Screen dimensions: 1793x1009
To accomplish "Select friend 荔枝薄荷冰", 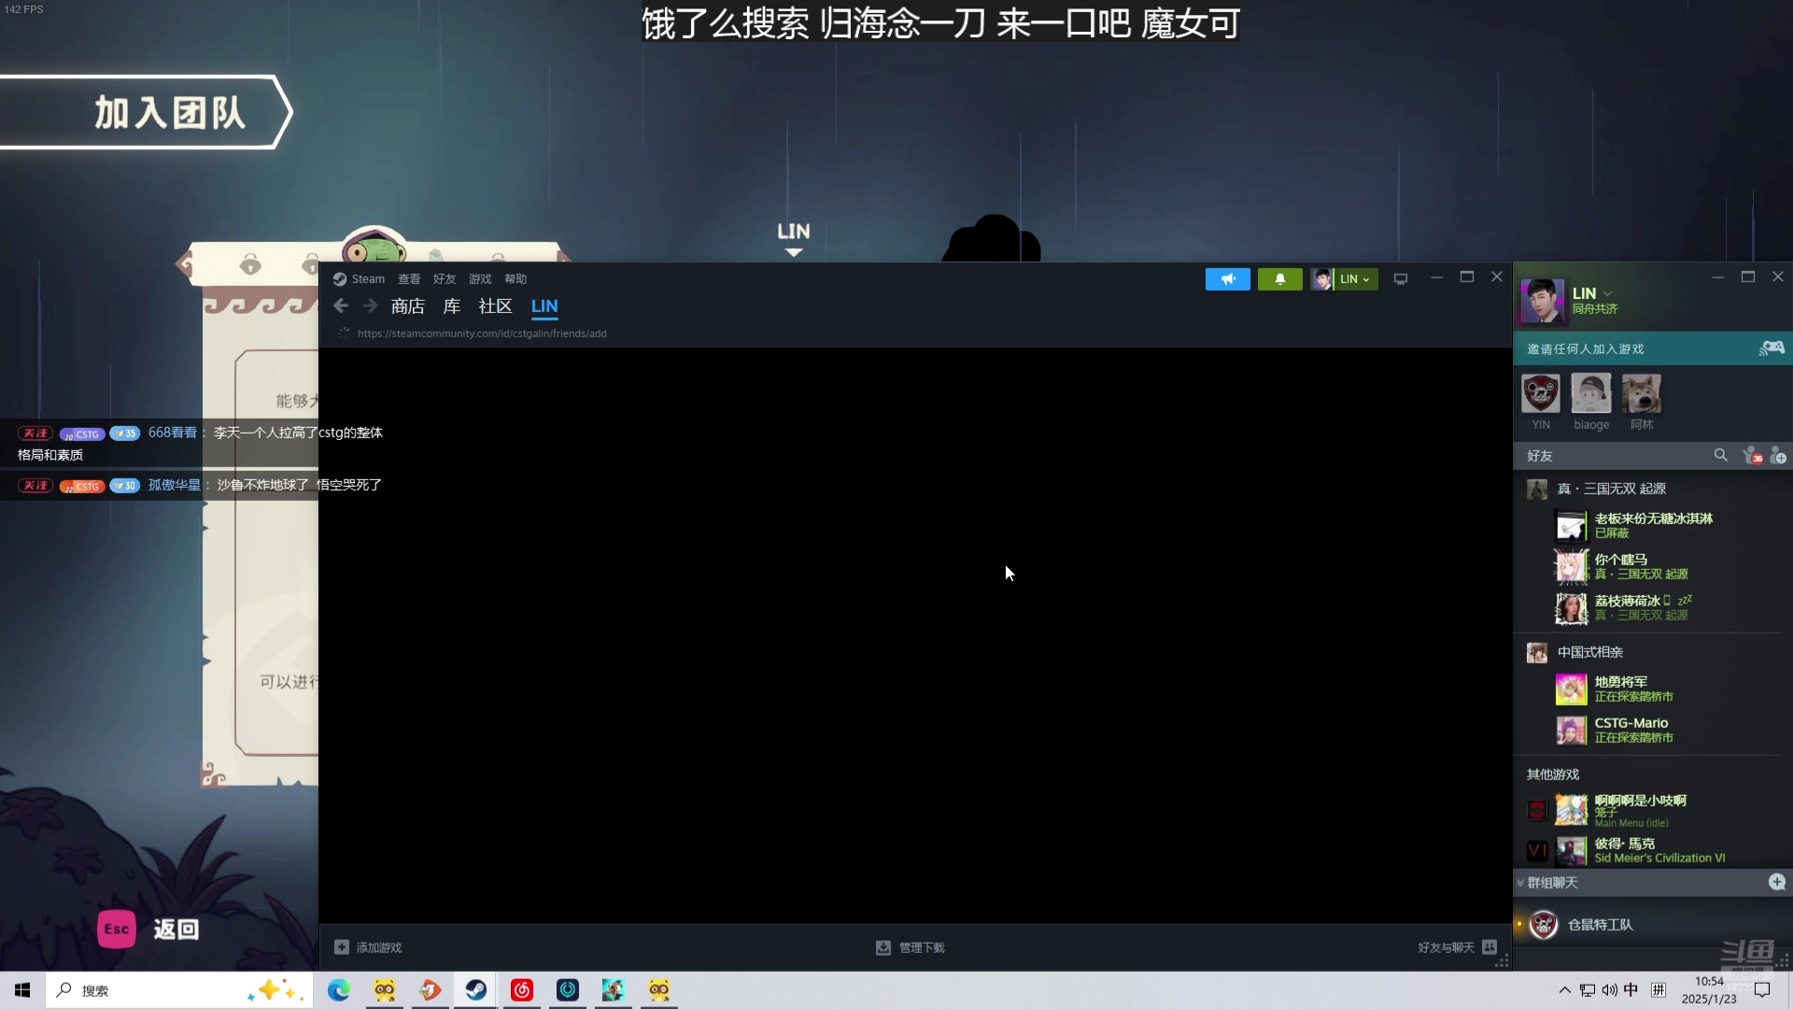I will (1653, 607).
